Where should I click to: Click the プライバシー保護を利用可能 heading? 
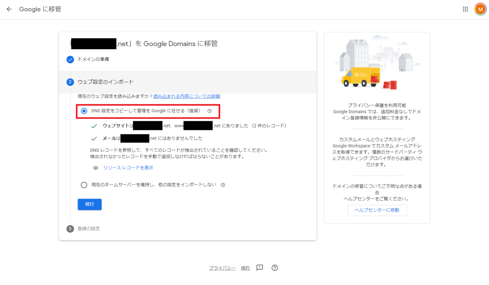click(x=377, y=105)
